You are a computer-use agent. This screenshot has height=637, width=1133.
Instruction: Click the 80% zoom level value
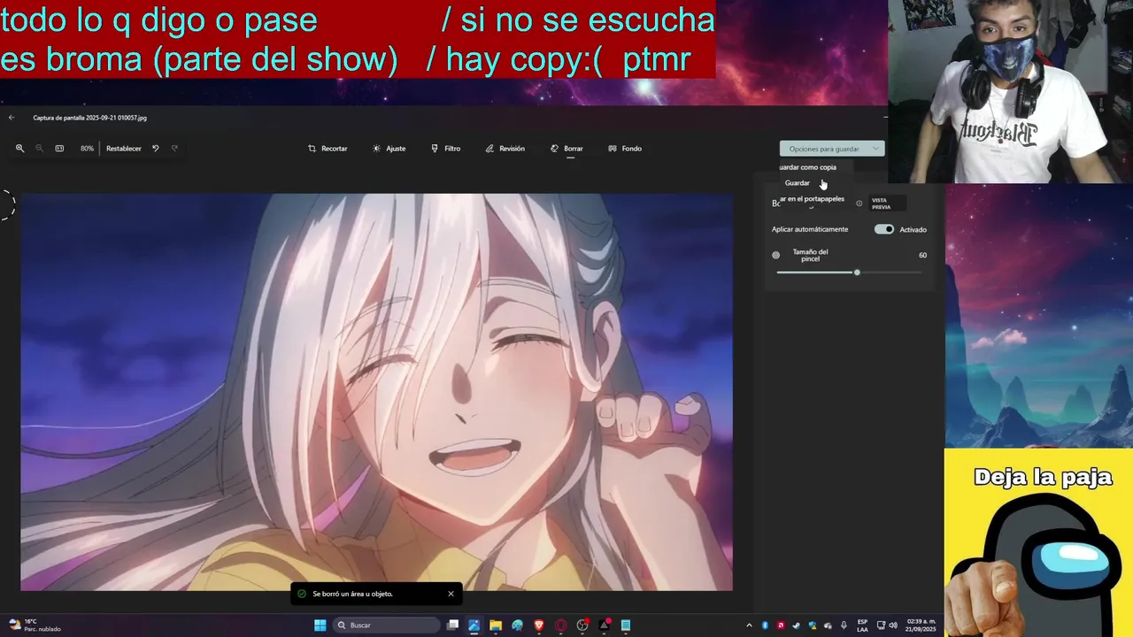click(87, 149)
